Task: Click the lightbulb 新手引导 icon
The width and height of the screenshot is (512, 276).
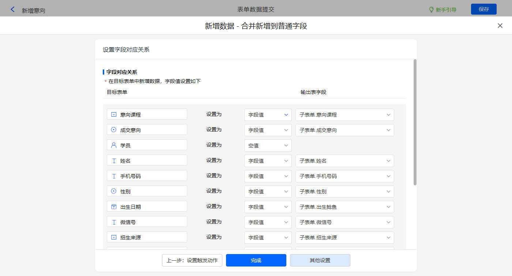Action: (431, 10)
